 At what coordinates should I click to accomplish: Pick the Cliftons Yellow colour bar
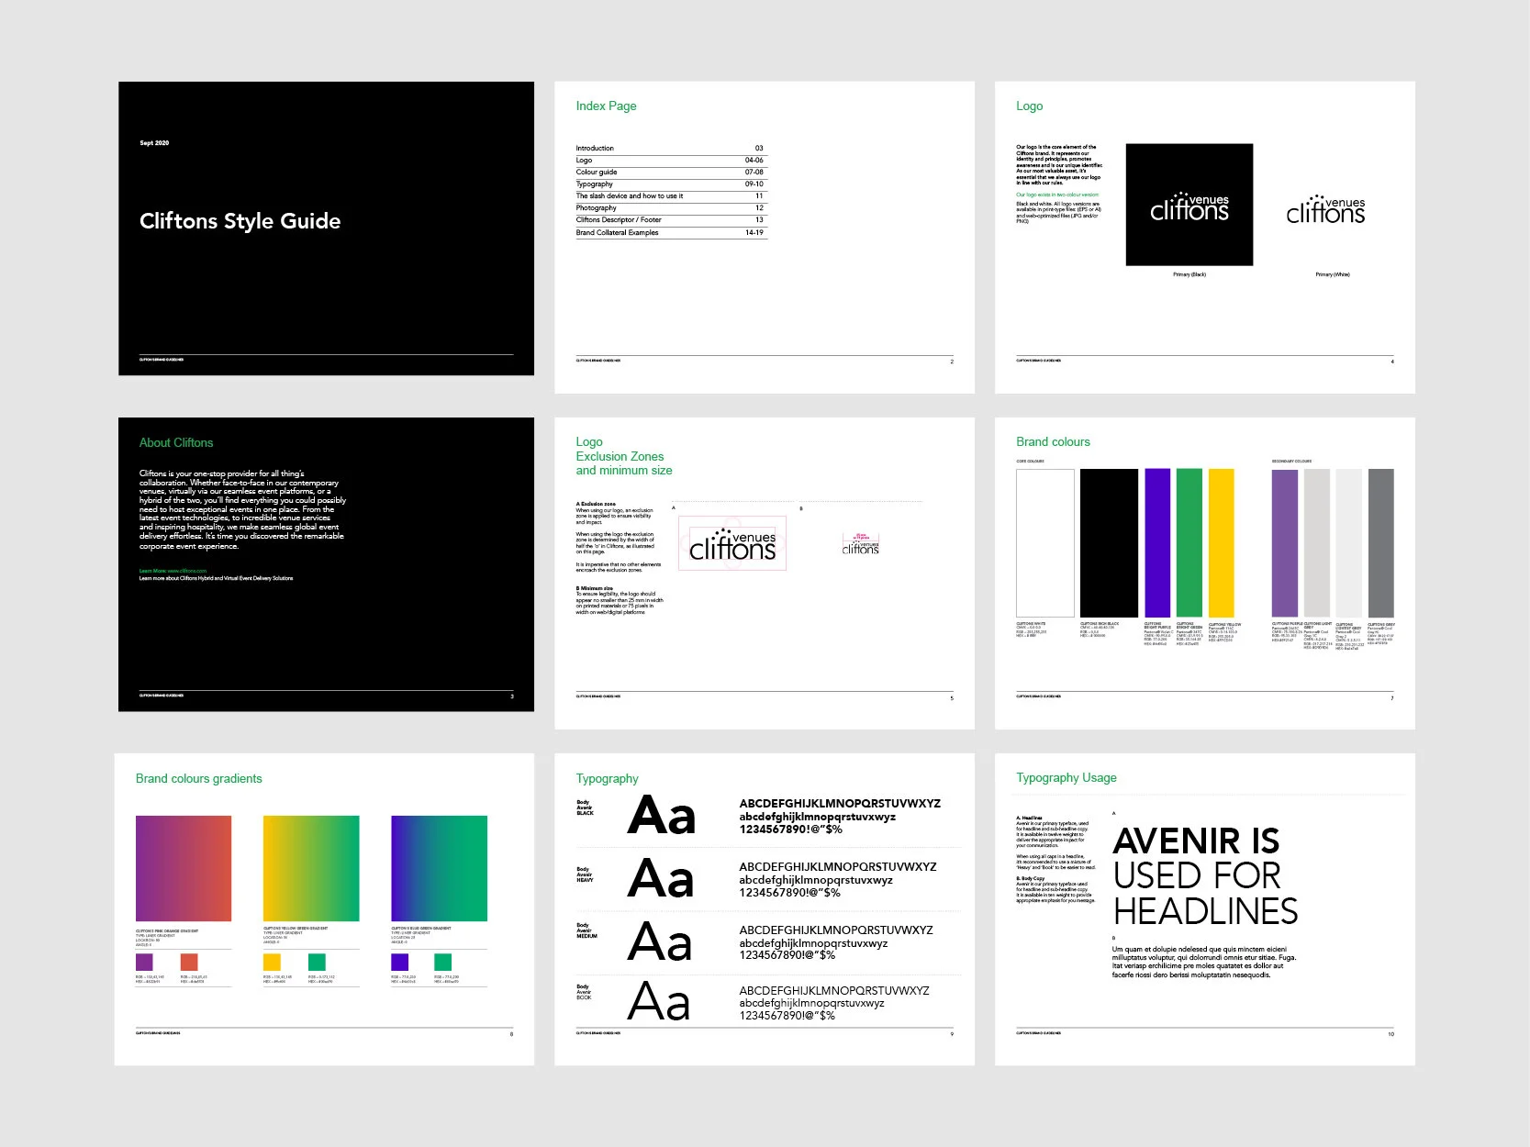coord(1222,543)
